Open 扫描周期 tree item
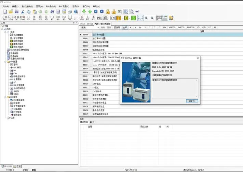 16,109
